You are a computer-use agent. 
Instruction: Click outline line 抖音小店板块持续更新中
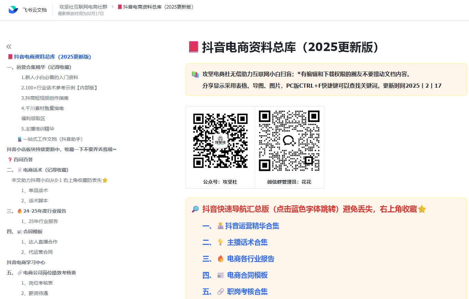tap(62, 149)
